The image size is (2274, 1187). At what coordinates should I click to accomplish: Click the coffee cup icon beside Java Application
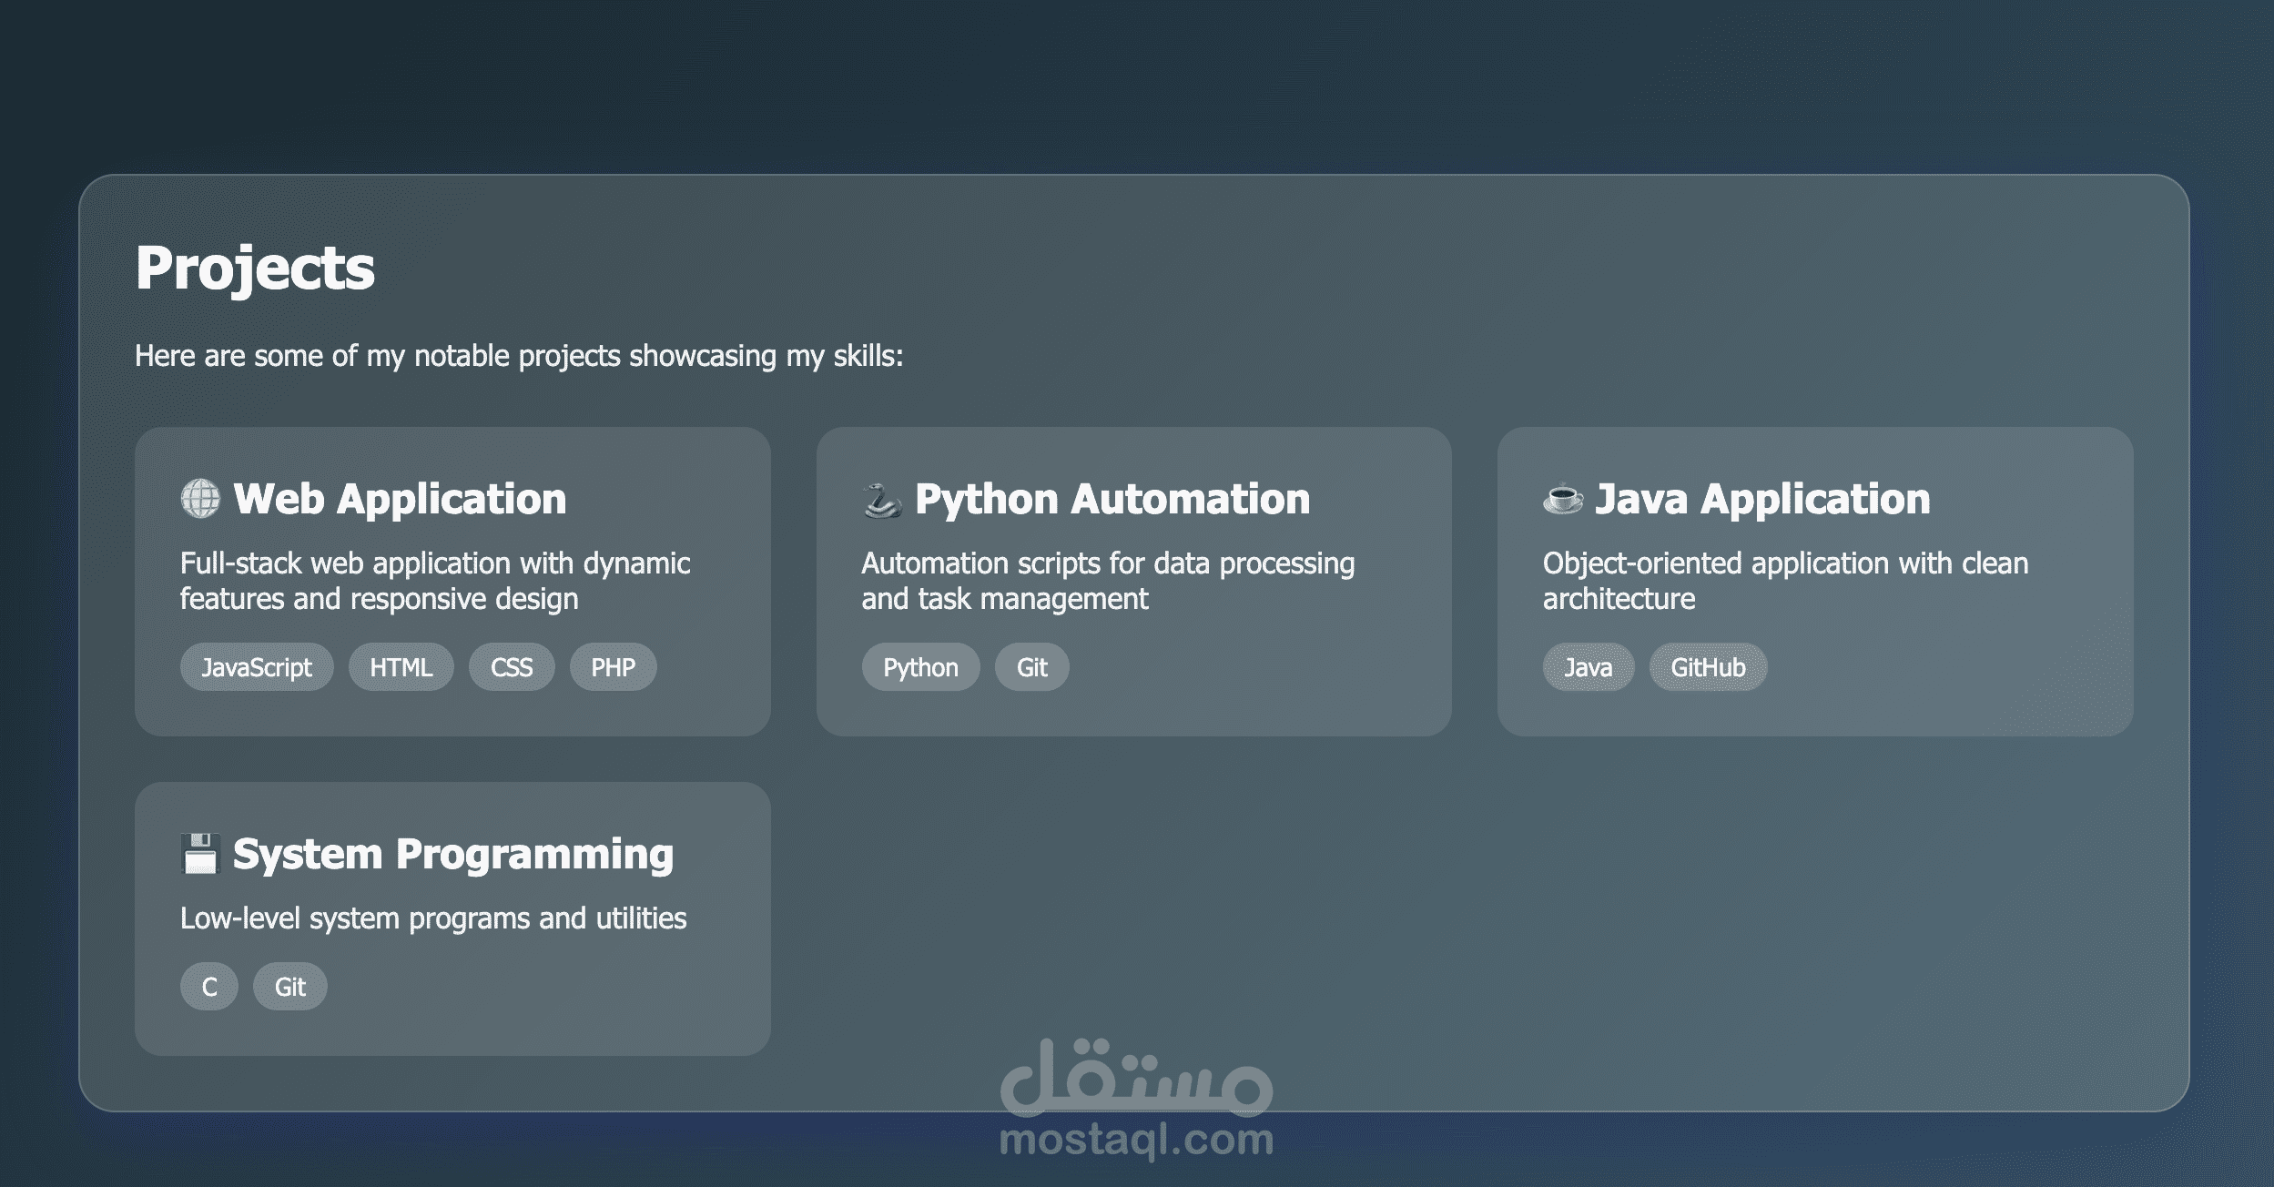(x=1563, y=499)
